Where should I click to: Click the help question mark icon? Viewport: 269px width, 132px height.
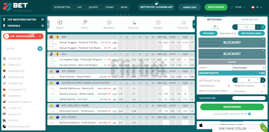[x=250, y=114]
